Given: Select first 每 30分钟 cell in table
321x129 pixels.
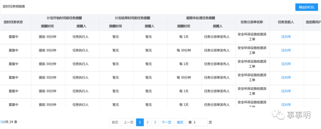Looking at the screenshot, I should coord(184,50).
